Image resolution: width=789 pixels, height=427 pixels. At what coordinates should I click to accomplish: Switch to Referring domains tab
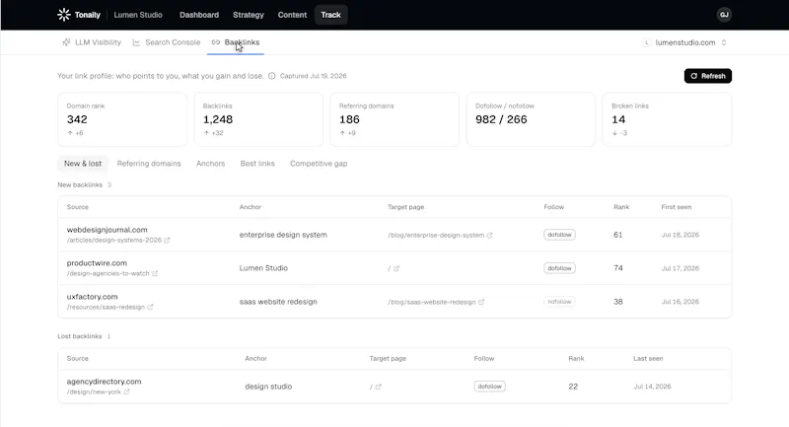(x=149, y=164)
